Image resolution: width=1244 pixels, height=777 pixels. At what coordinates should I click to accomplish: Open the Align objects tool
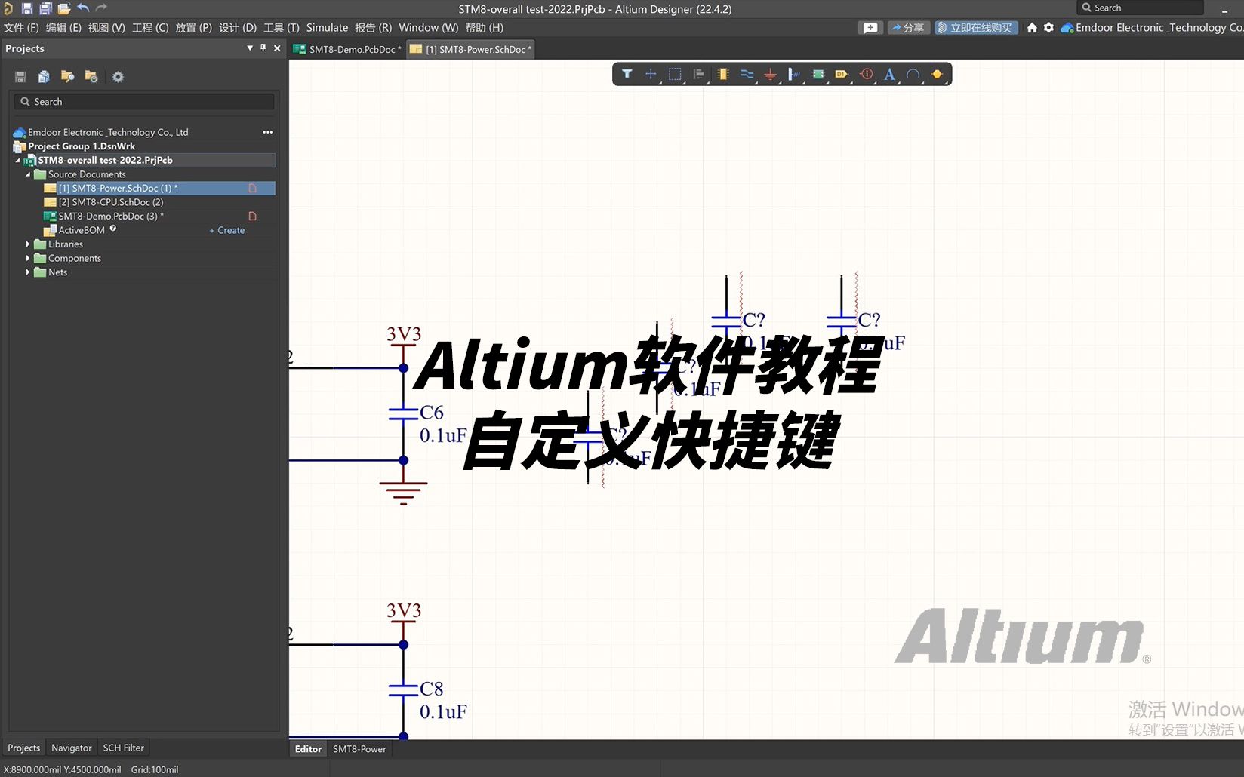click(699, 74)
